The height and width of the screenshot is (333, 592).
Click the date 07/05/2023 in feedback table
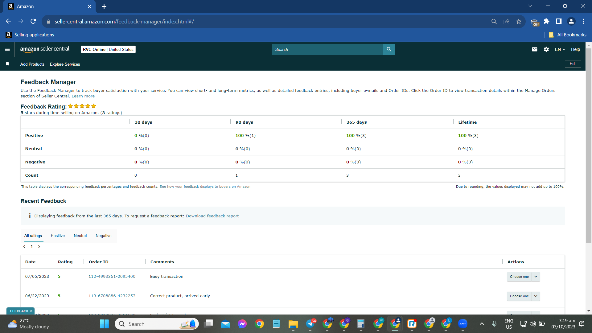pyautogui.click(x=37, y=277)
